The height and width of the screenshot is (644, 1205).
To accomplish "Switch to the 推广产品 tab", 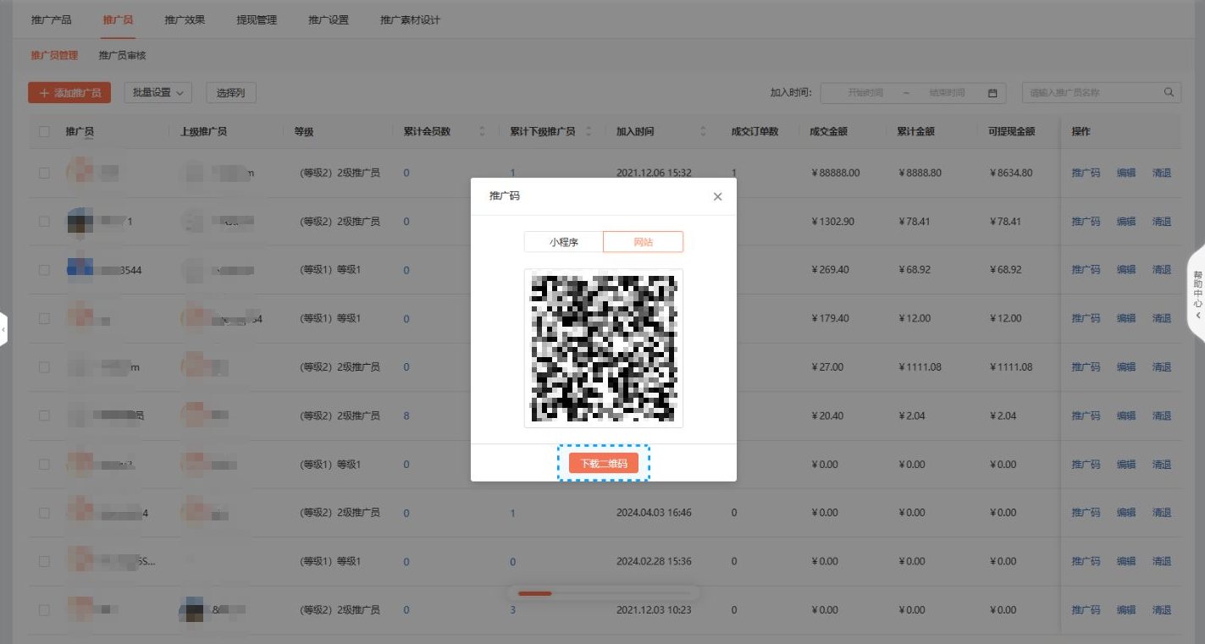I will tap(52, 19).
